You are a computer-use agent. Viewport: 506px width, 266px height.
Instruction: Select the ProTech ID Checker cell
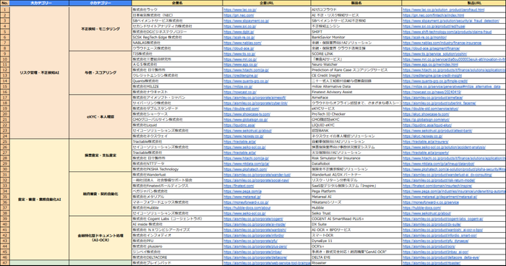tap(356, 114)
